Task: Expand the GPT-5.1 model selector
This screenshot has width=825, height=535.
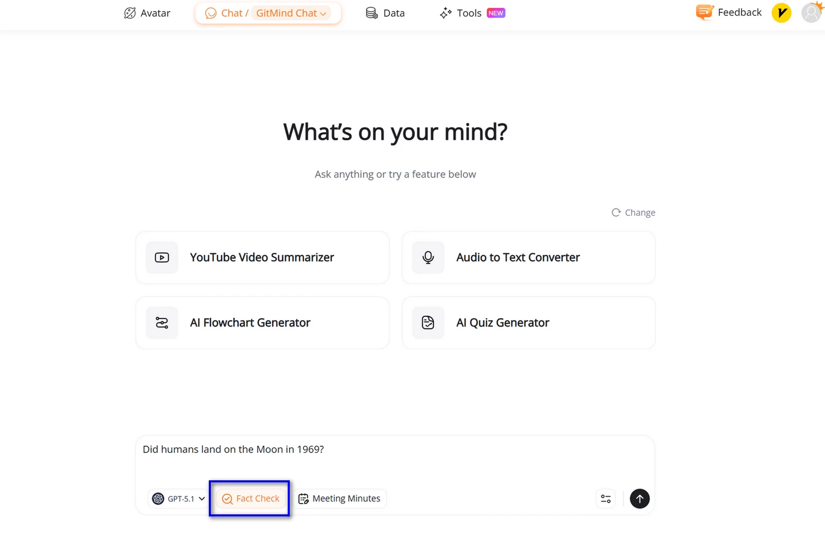Action: [178, 499]
